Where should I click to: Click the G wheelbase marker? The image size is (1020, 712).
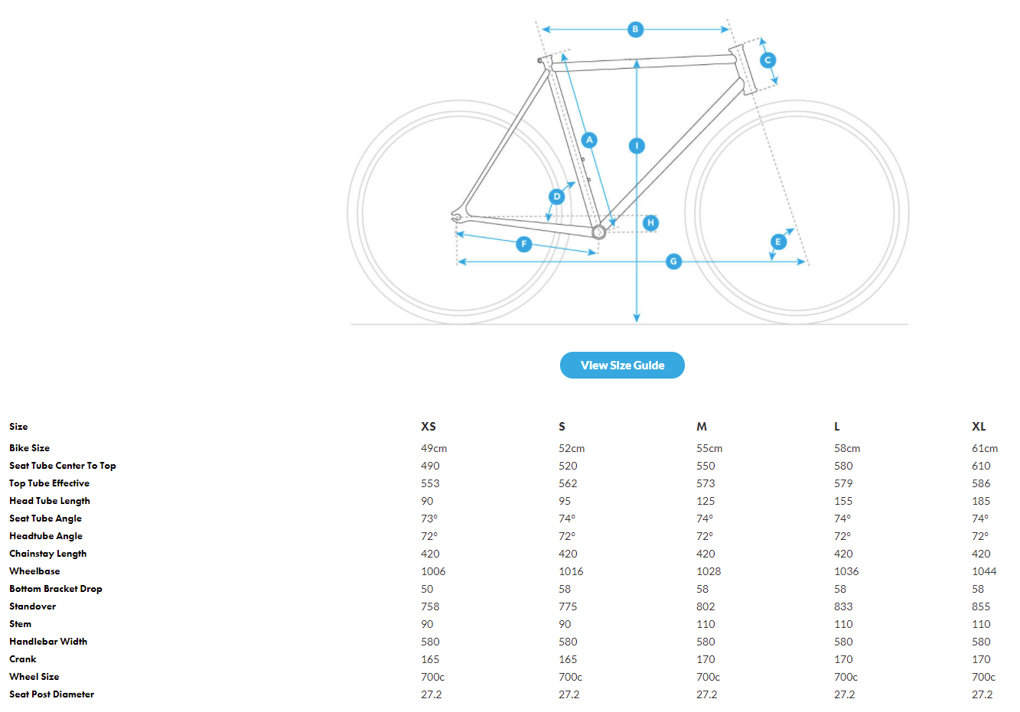(x=673, y=262)
